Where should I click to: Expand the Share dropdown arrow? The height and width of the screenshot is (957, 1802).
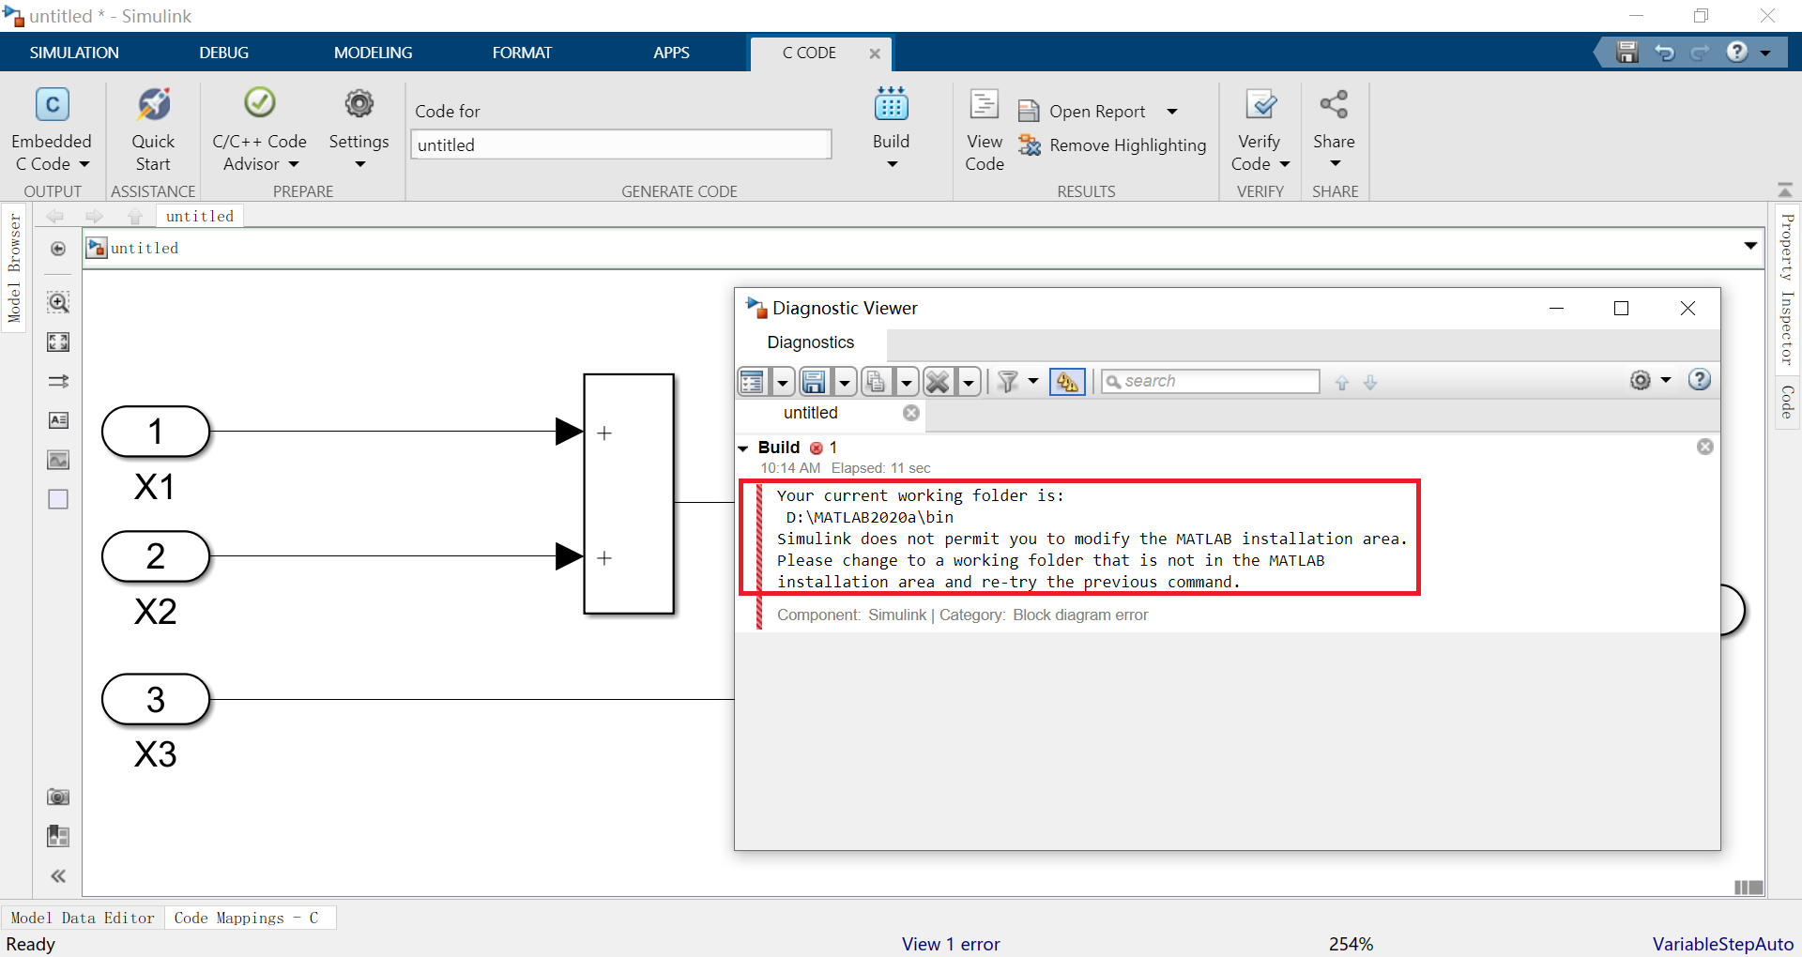[1336, 164]
